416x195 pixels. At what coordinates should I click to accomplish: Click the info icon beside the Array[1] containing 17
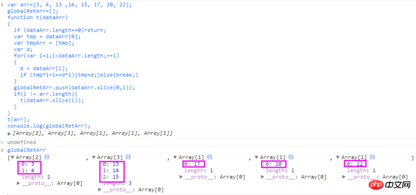pos(210,157)
